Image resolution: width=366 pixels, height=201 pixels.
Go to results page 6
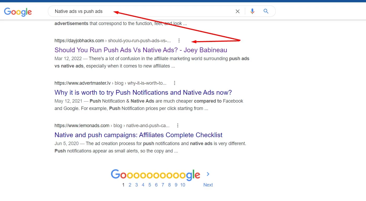click(x=156, y=185)
